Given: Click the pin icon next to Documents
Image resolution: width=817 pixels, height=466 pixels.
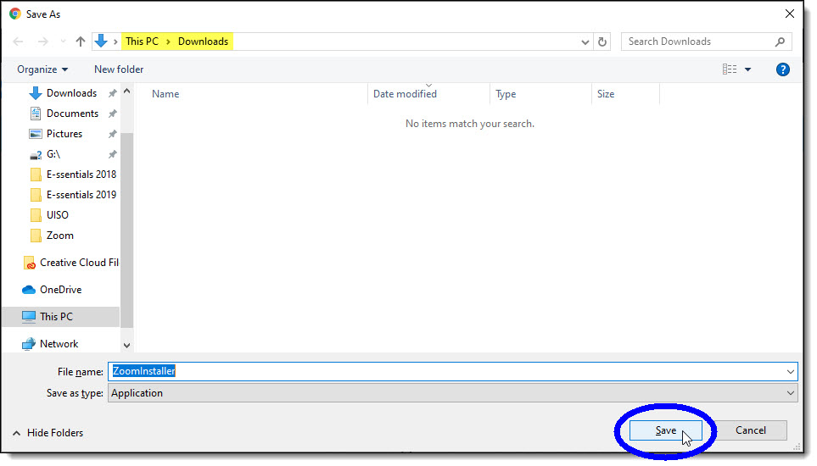Looking at the screenshot, I should 112,114.
